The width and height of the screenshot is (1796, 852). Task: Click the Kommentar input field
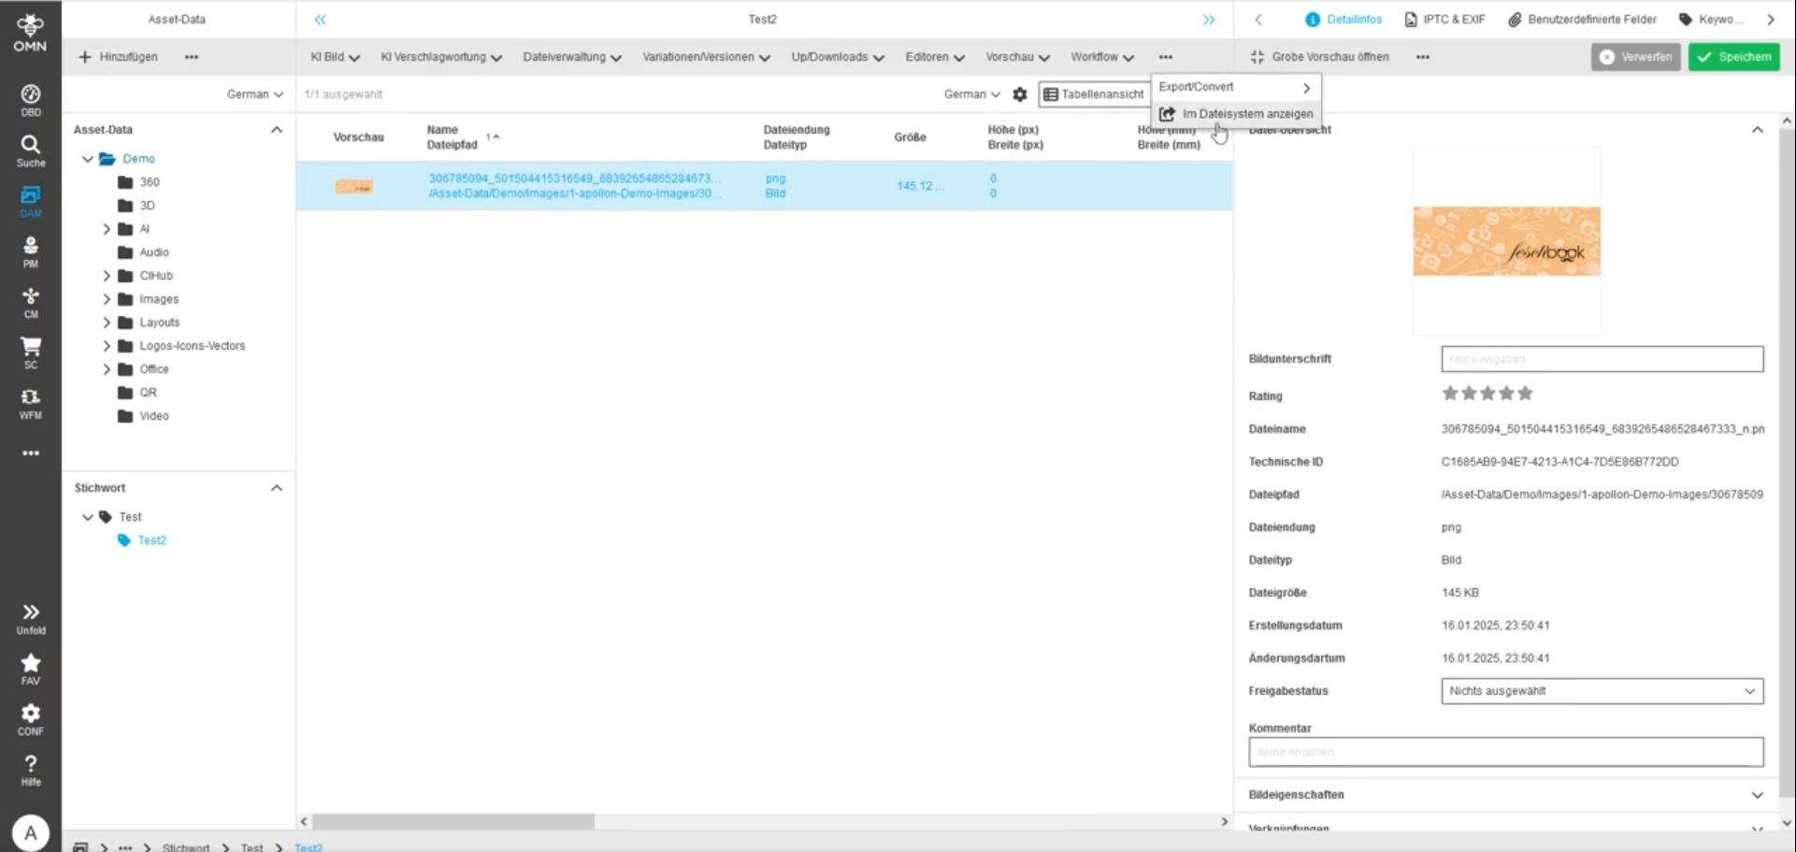1505,752
